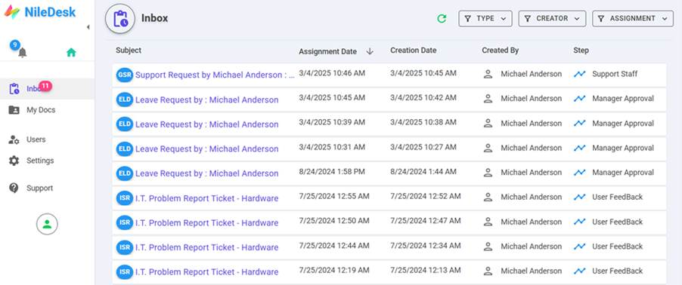Click the Inbox page title
Viewport: 682px width, 285px height.
point(154,18)
